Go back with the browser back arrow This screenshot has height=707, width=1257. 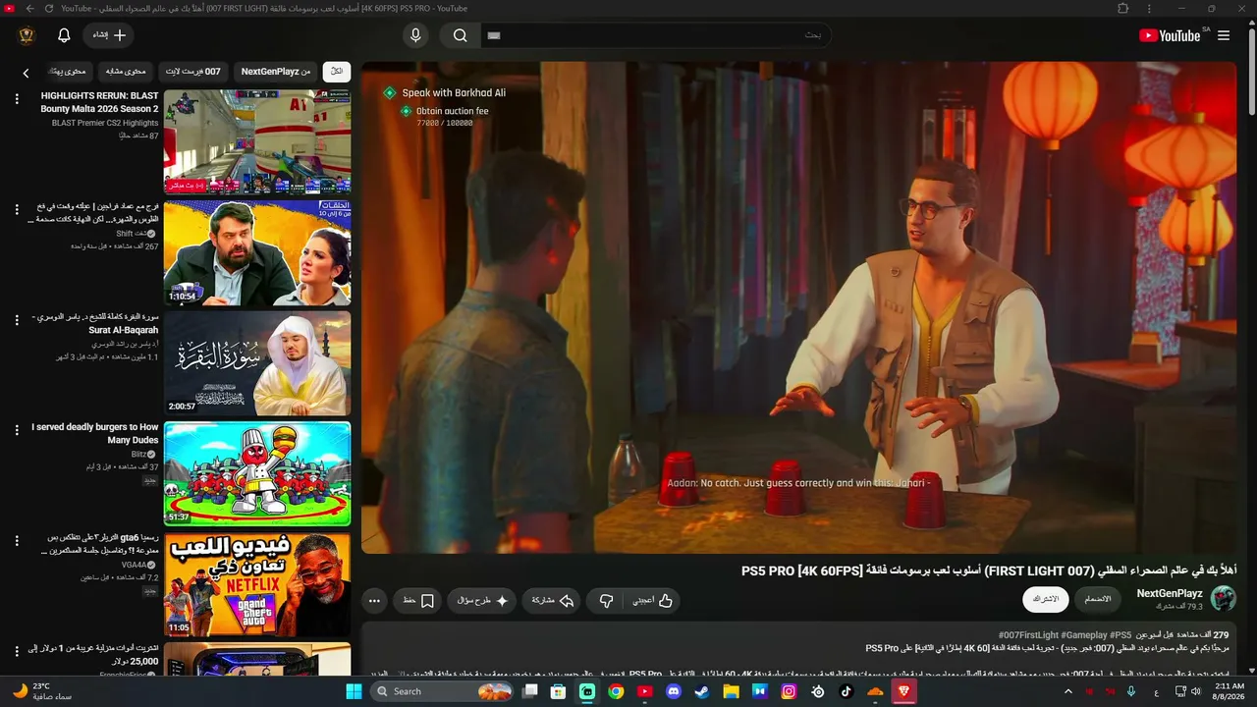pyautogui.click(x=29, y=8)
